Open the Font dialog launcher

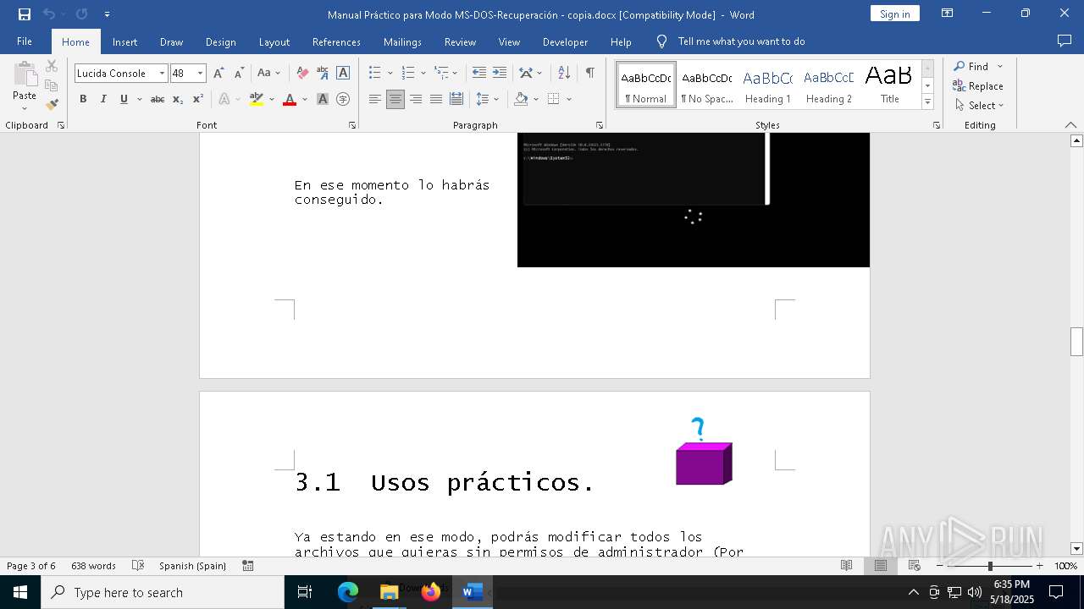[352, 125]
